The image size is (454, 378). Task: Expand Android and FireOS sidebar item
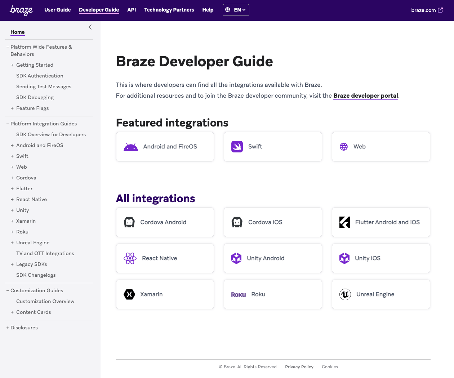12,145
